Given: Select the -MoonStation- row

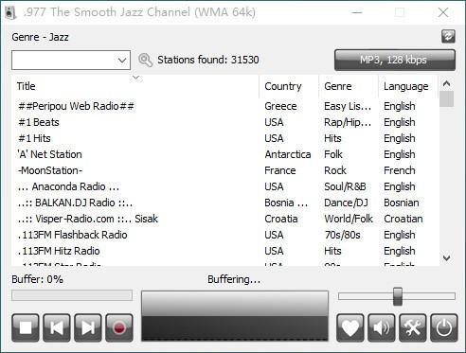Looking at the screenshot, I should (x=224, y=170).
